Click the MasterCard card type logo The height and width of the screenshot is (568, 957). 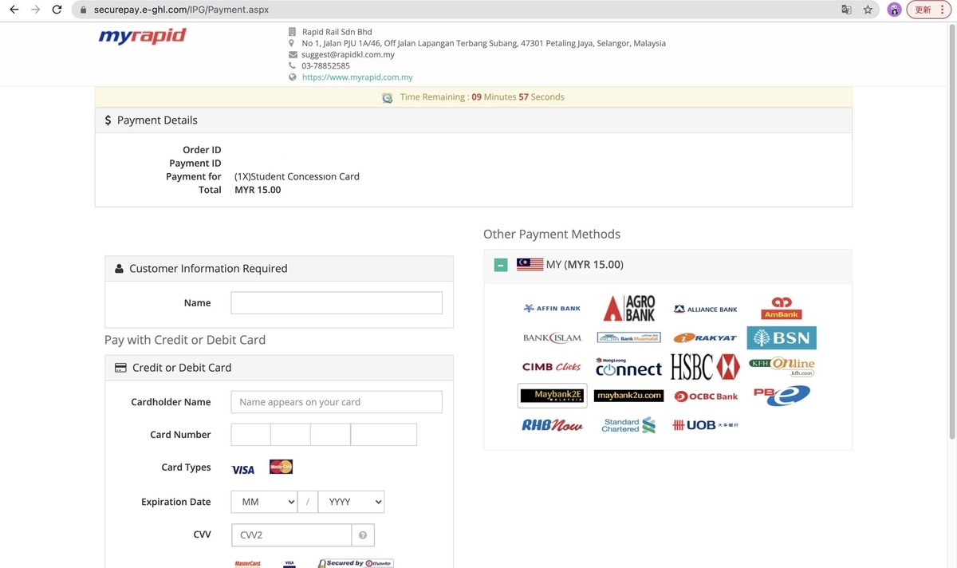pos(281,467)
